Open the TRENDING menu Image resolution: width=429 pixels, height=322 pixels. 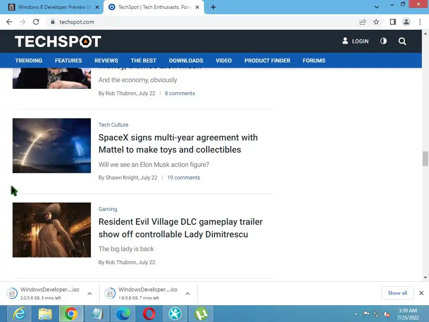tap(29, 60)
